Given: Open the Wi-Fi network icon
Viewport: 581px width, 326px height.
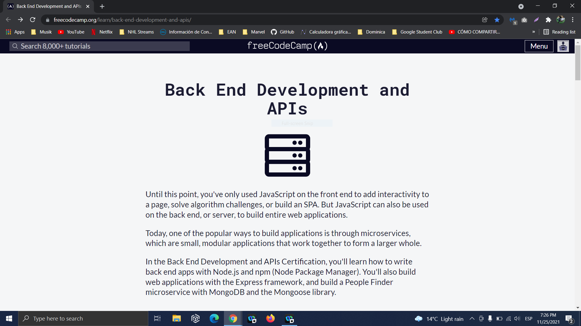Looking at the screenshot, I should [x=508, y=318].
